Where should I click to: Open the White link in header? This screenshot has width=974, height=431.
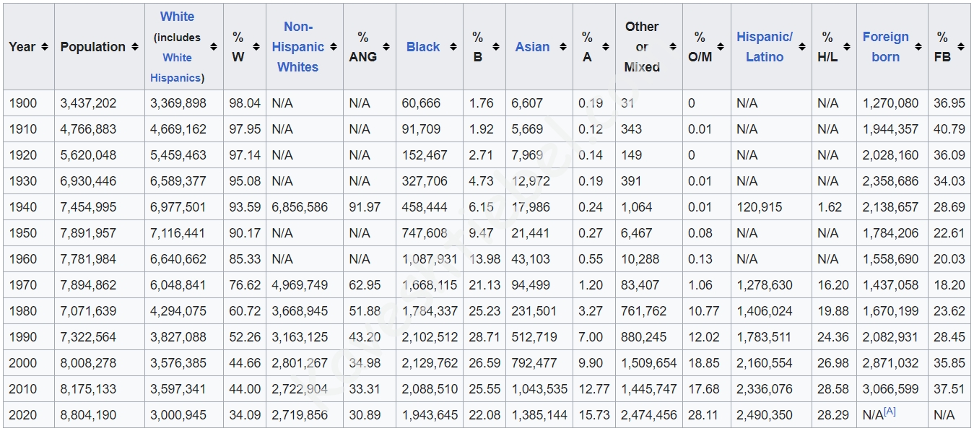177,17
